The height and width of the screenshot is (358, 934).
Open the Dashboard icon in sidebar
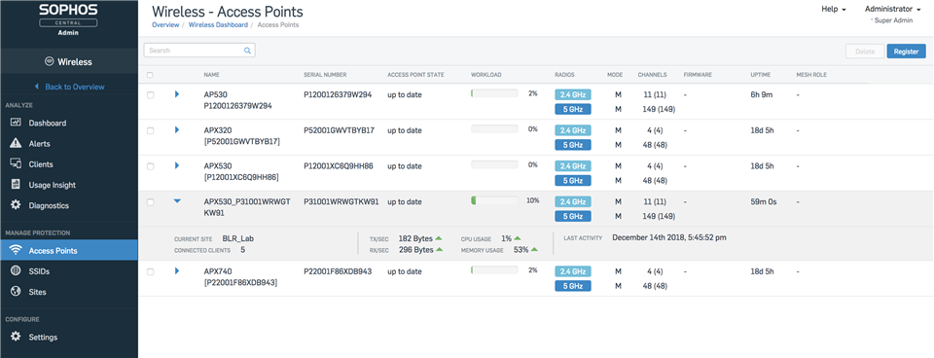point(17,123)
